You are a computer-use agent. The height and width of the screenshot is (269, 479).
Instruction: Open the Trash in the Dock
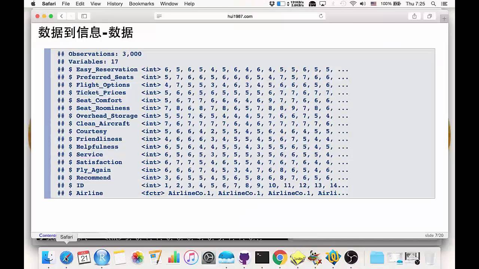430,257
